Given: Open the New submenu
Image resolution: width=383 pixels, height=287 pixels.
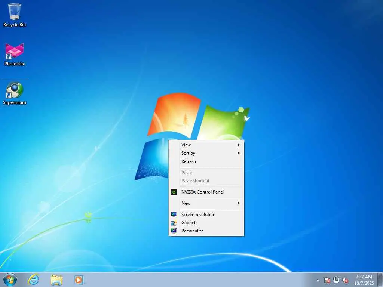Looking at the screenshot, I should [206, 203].
